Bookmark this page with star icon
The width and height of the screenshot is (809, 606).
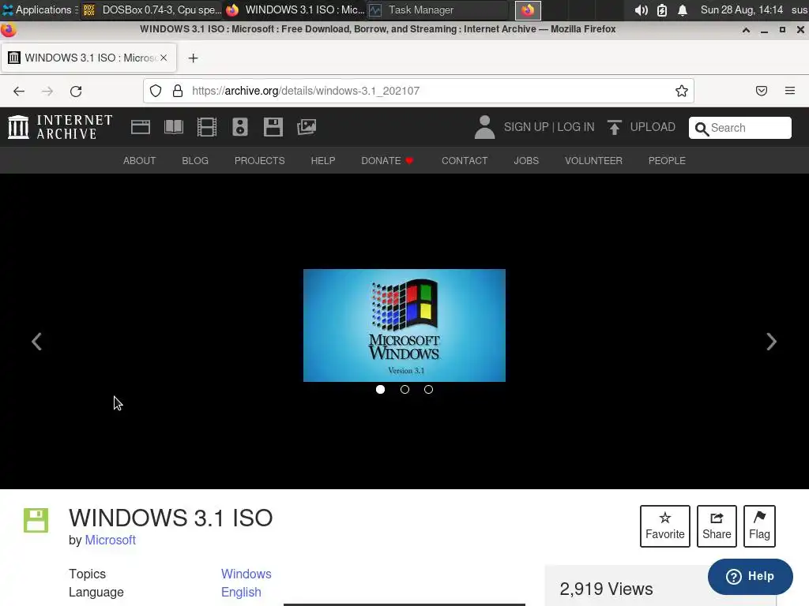pyautogui.click(x=682, y=92)
